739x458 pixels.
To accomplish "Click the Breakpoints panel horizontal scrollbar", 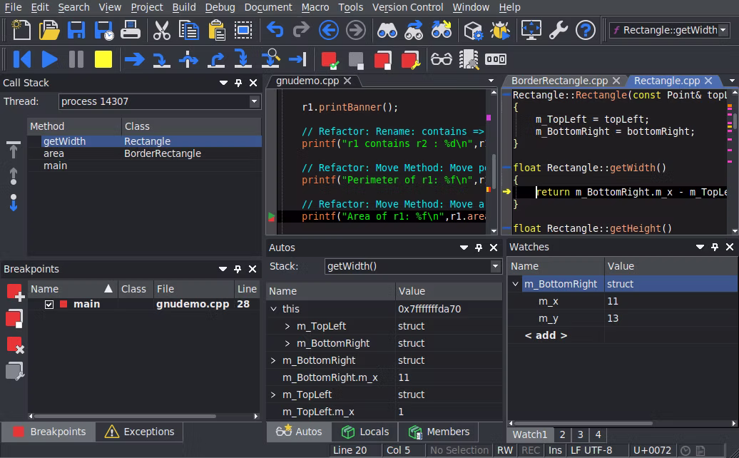I will point(125,416).
